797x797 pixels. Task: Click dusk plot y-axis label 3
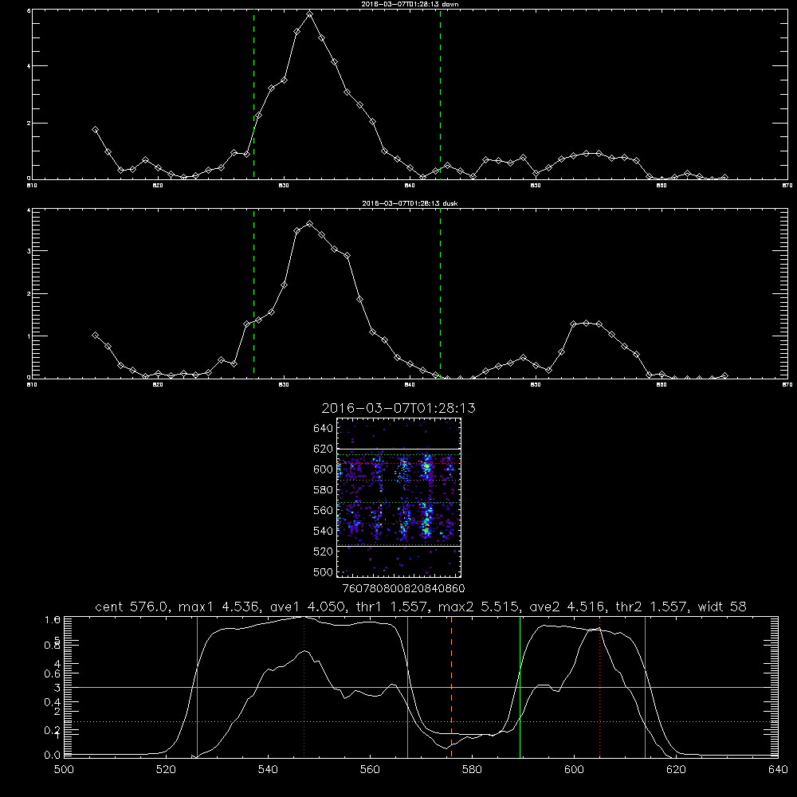point(29,251)
